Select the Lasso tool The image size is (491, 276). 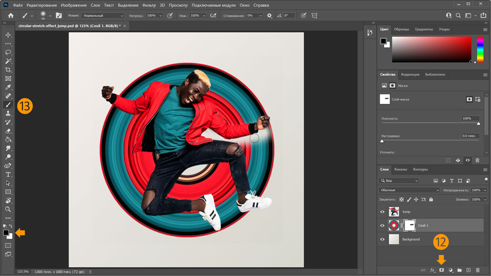click(8, 52)
